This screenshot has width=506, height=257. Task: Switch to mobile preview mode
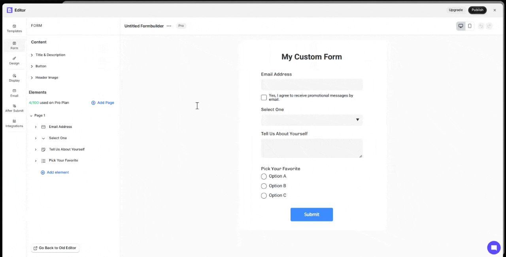click(470, 26)
